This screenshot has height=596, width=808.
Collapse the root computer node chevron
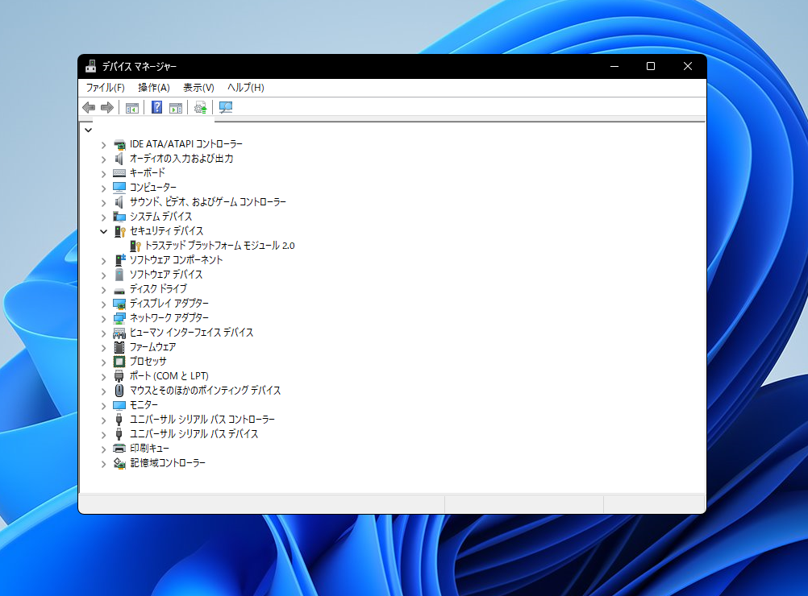[x=88, y=130]
